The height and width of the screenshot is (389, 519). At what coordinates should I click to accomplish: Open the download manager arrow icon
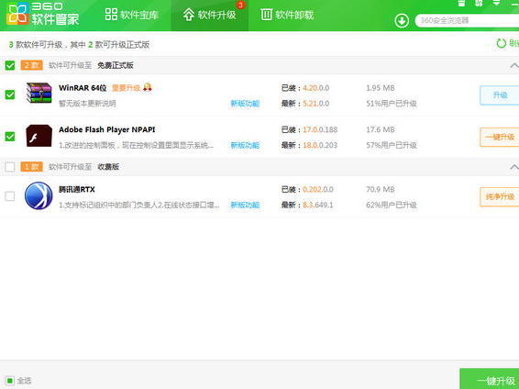click(402, 21)
